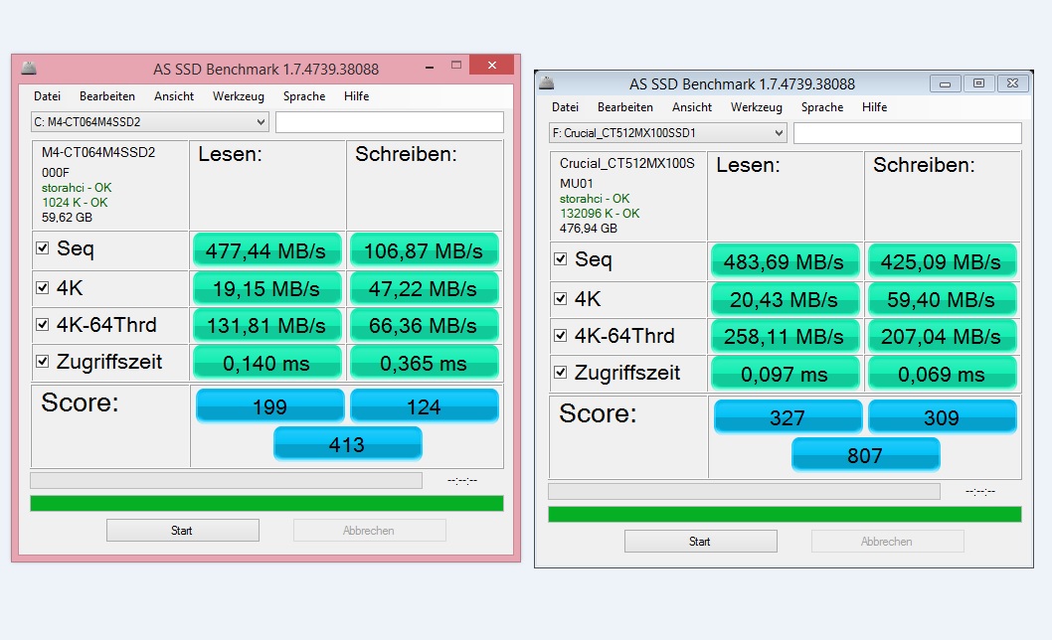
Task: Click total score 413
Action: coord(348,443)
